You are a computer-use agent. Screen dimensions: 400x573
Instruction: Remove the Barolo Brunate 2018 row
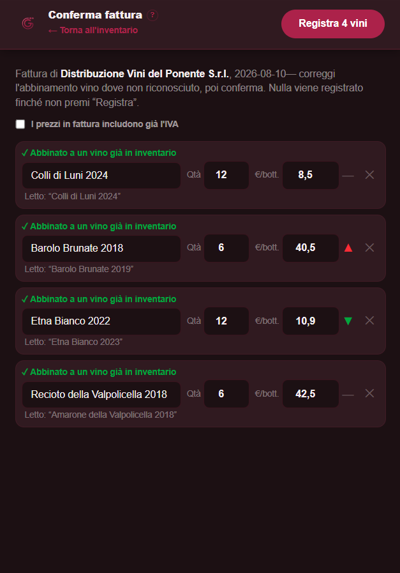pyautogui.click(x=369, y=248)
